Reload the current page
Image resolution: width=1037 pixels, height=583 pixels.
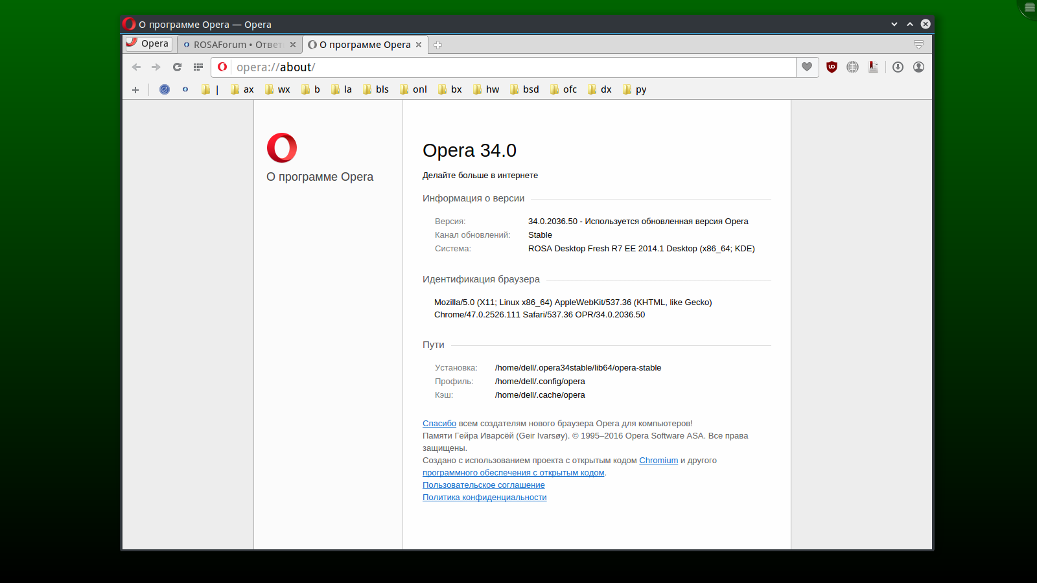point(177,67)
